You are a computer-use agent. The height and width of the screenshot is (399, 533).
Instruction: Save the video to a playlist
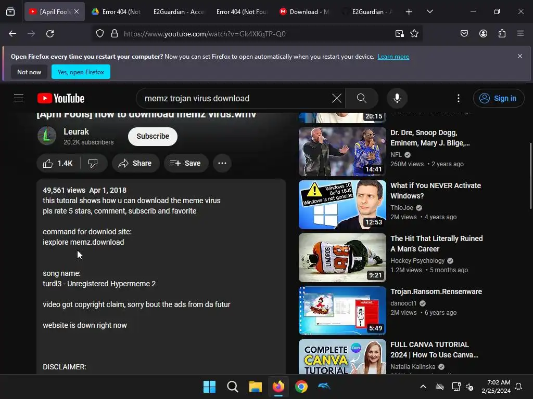(186, 163)
